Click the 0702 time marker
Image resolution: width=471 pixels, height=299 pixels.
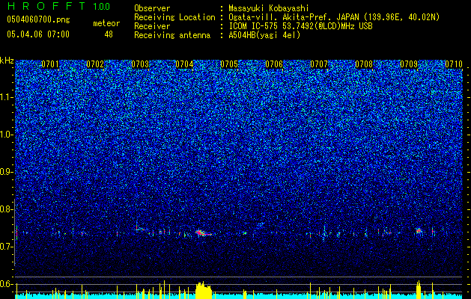tap(95, 64)
